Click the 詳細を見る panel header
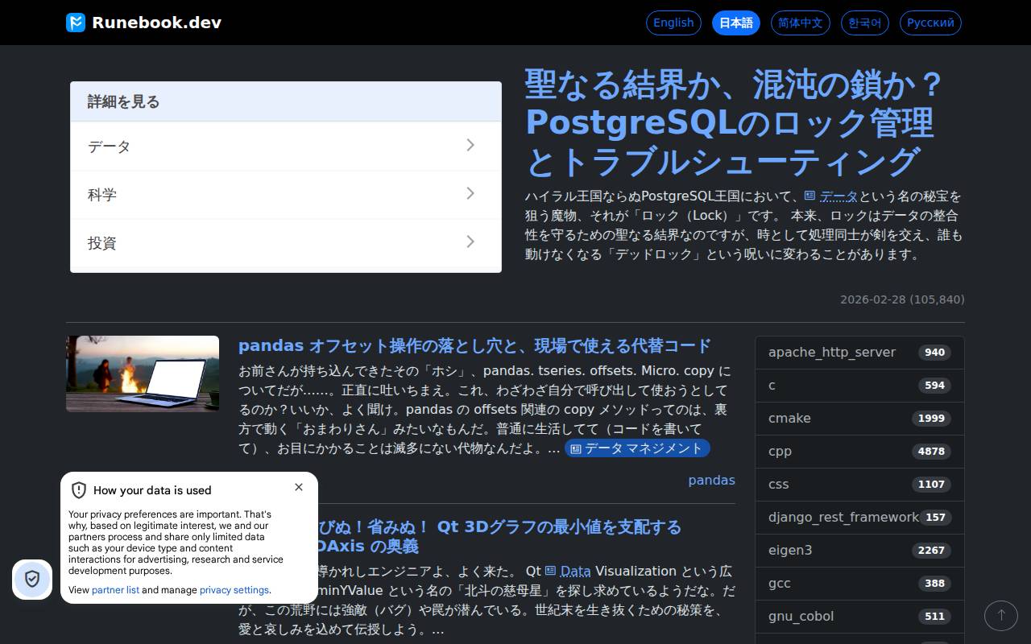Viewport: 1031px width, 644px height. [286, 101]
